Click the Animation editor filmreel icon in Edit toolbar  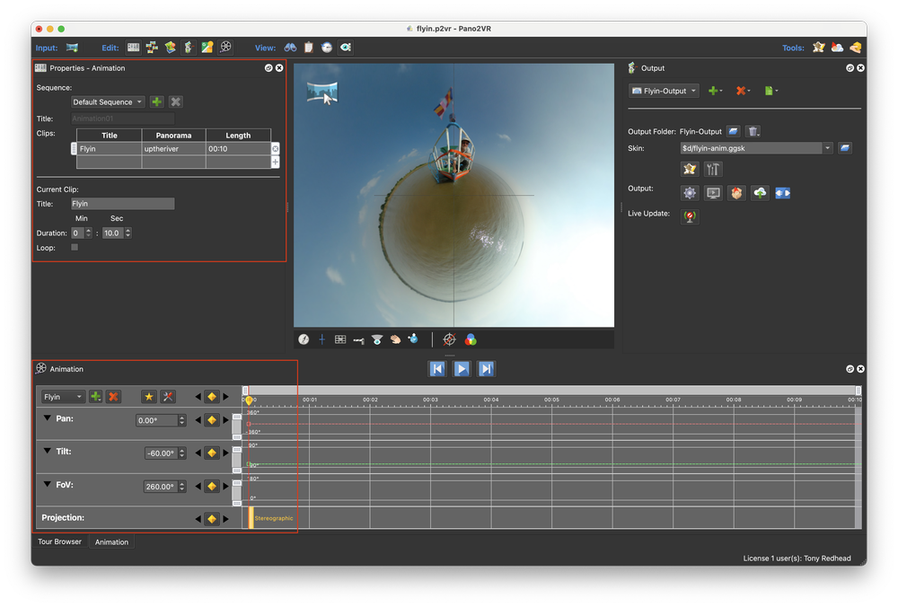pyautogui.click(x=226, y=48)
